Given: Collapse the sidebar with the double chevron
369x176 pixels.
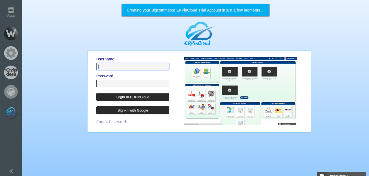Looking at the screenshot, I should coord(11,171).
